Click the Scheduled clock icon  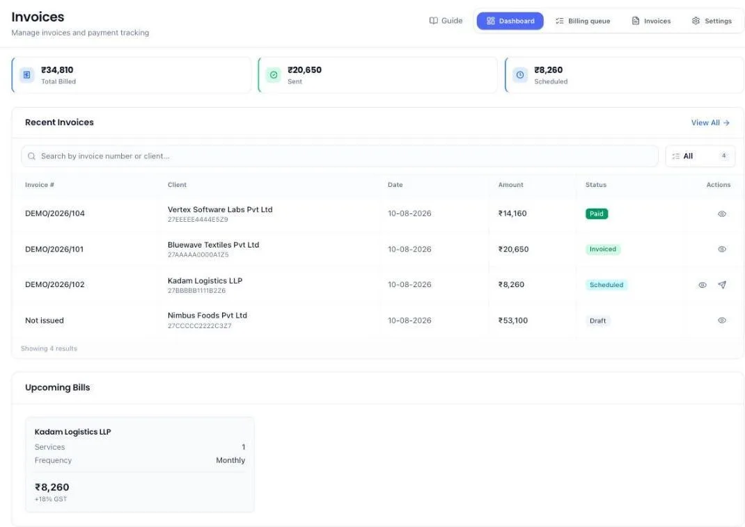point(520,75)
